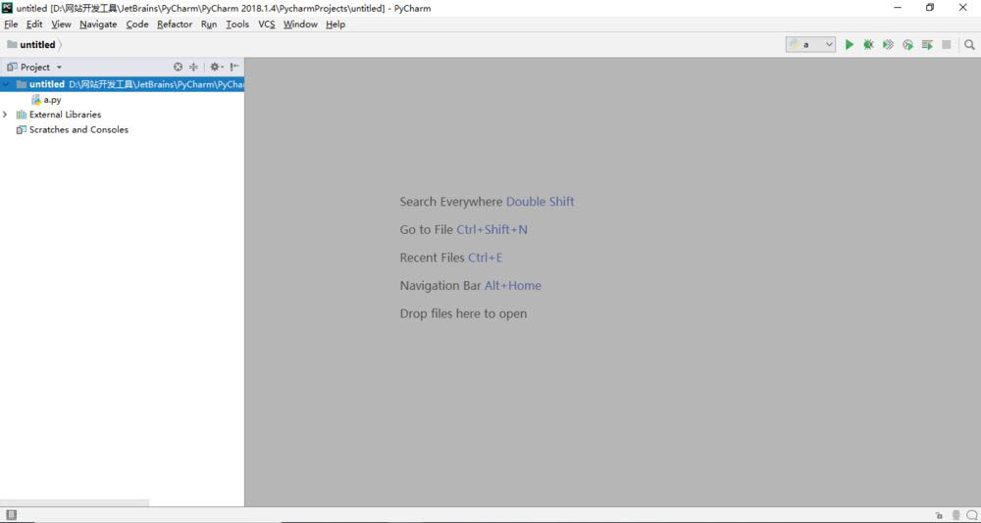Minimize the PyCharm window
This screenshot has width=981, height=523.
[x=898, y=8]
